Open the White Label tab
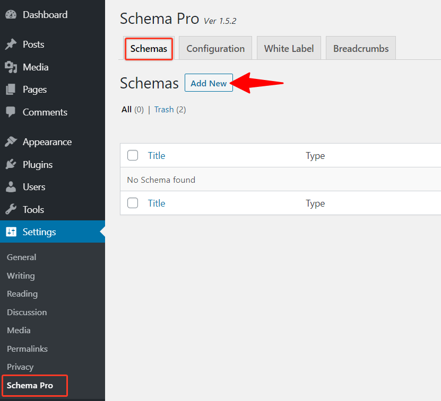This screenshot has width=441, height=401. point(289,48)
